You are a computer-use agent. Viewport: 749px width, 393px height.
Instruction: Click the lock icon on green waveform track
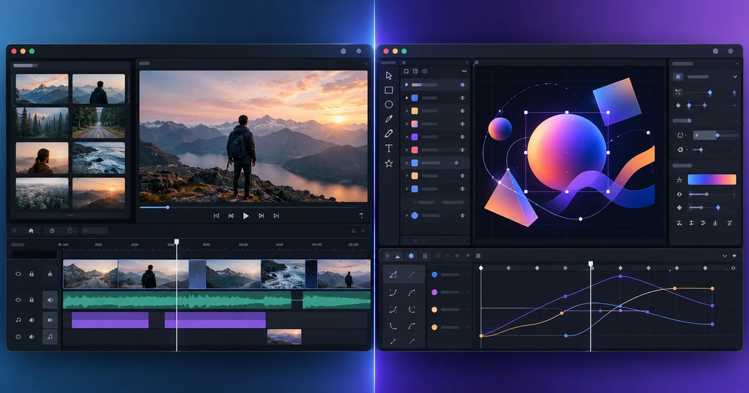coord(31,300)
